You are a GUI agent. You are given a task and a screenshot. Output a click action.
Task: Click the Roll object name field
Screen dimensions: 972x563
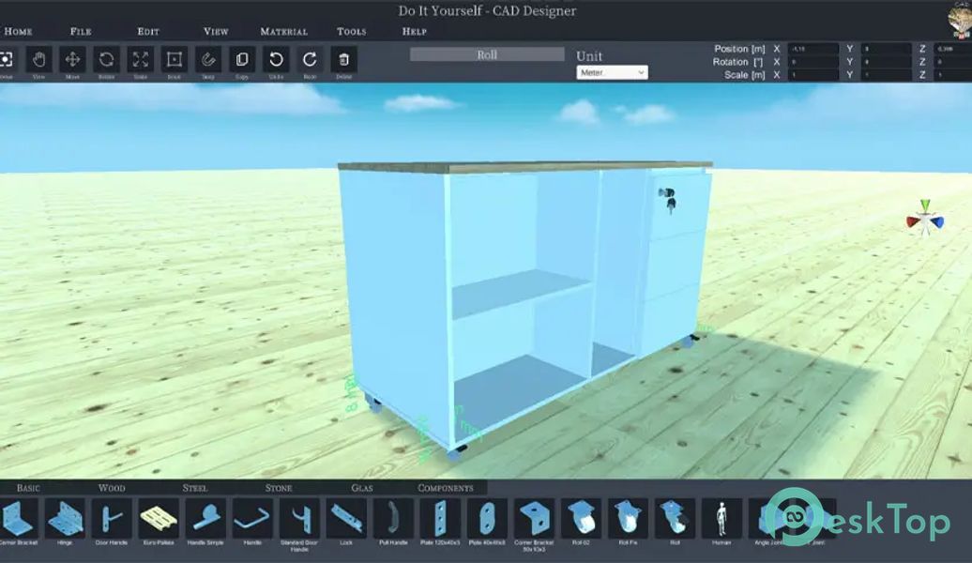487,54
